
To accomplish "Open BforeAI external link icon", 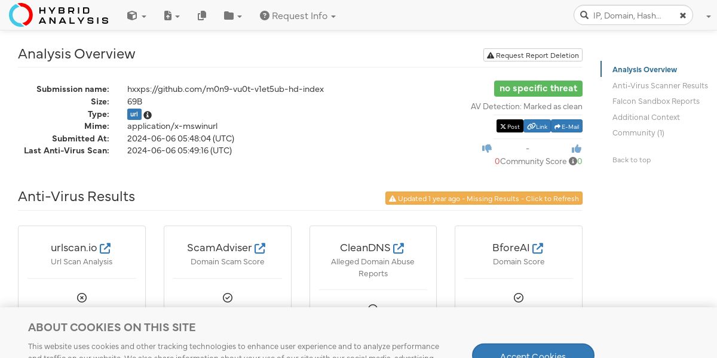I will click(538, 248).
